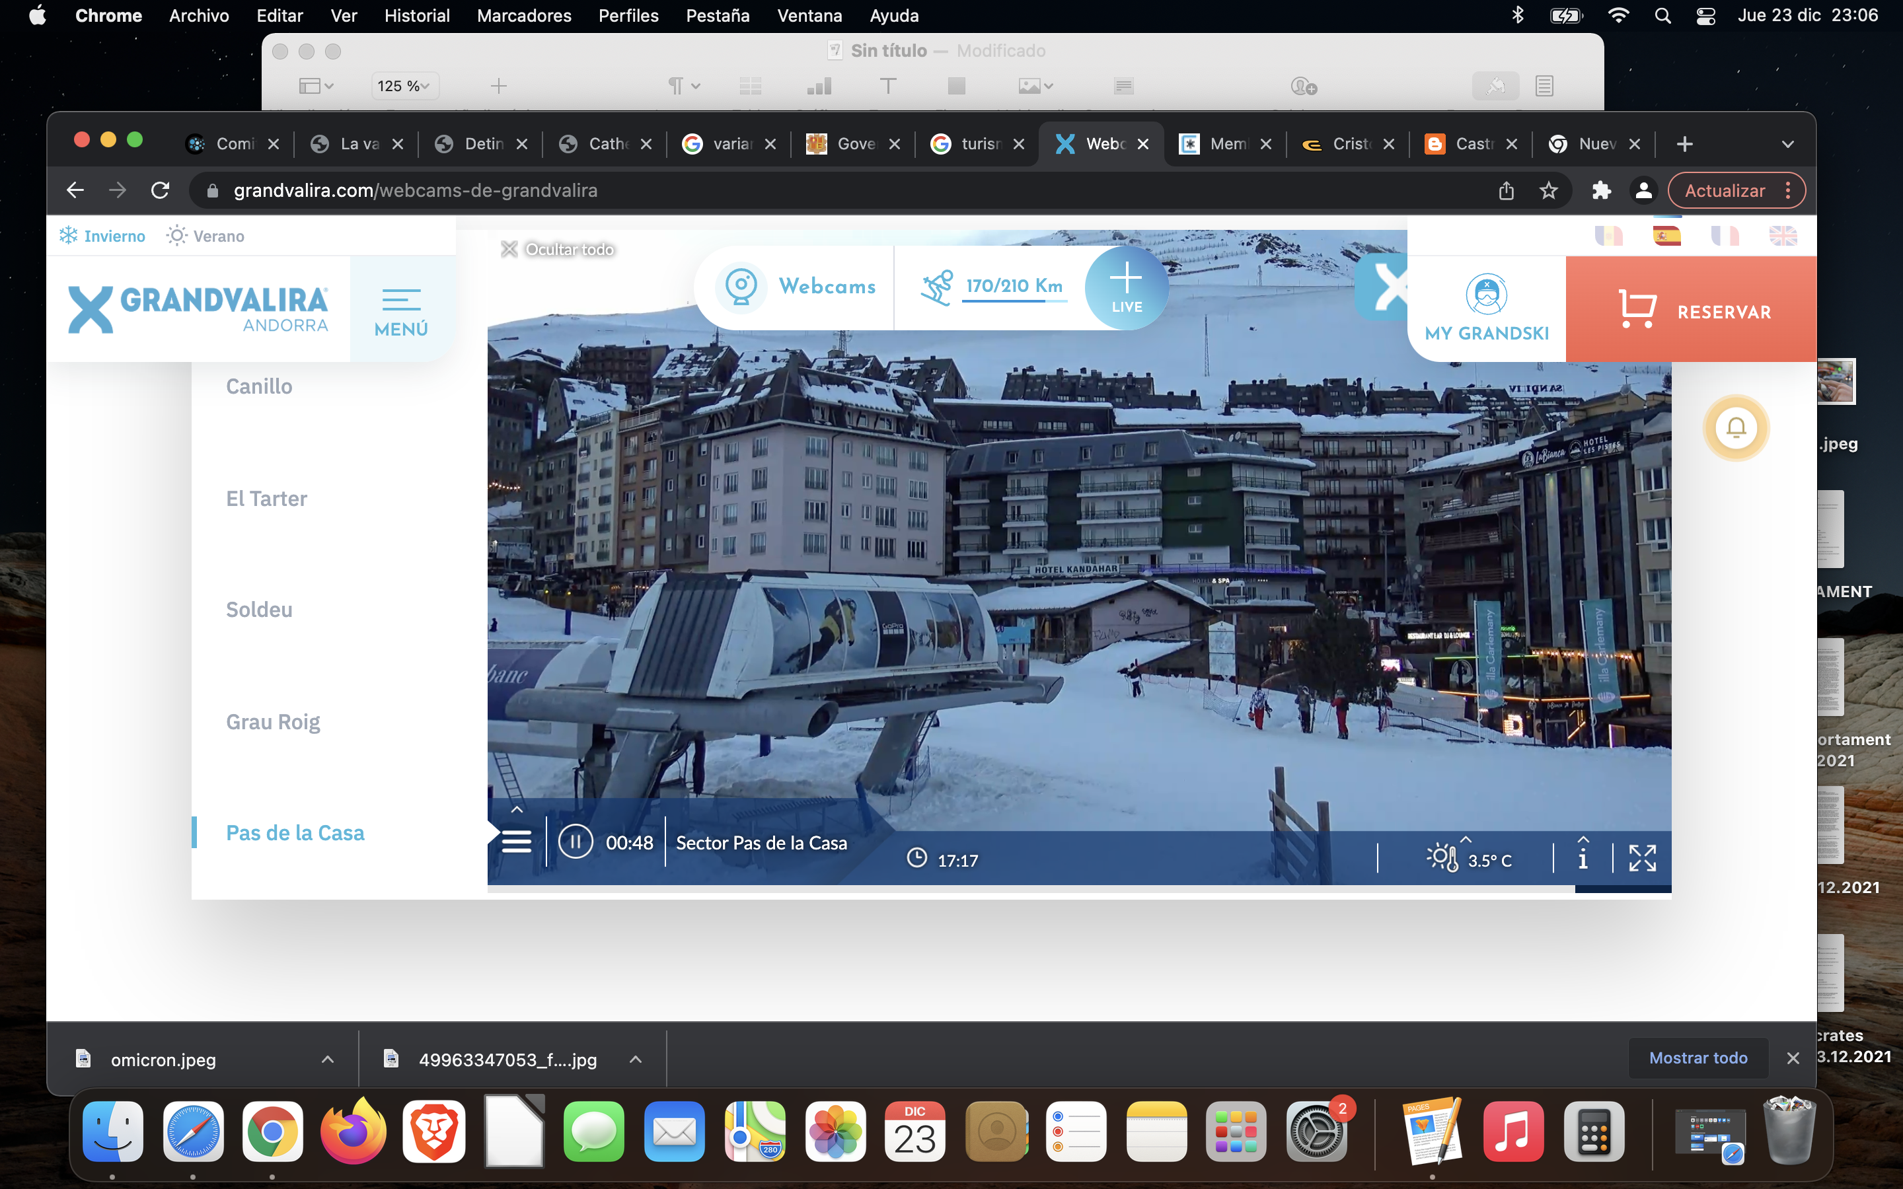Bookmark page with star icon
The width and height of the screenshot is (1903, 1189).
[x=1548, y=190]
